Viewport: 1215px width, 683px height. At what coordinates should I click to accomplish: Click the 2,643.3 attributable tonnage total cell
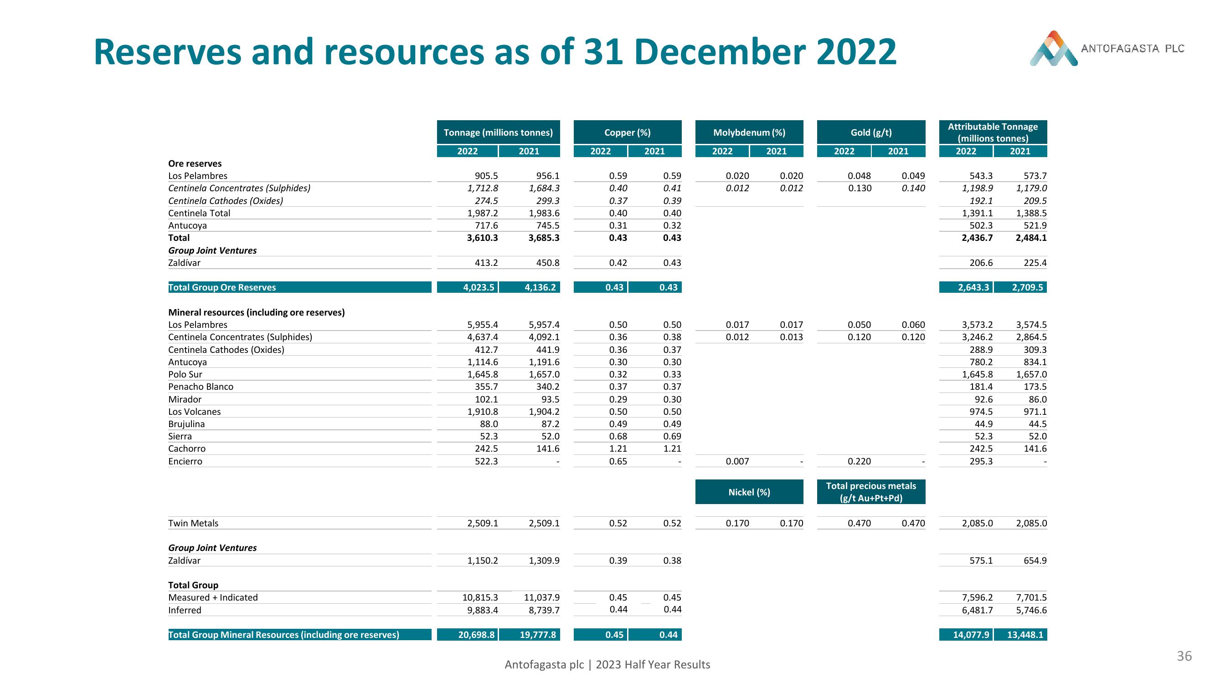[x=966, y=287]
